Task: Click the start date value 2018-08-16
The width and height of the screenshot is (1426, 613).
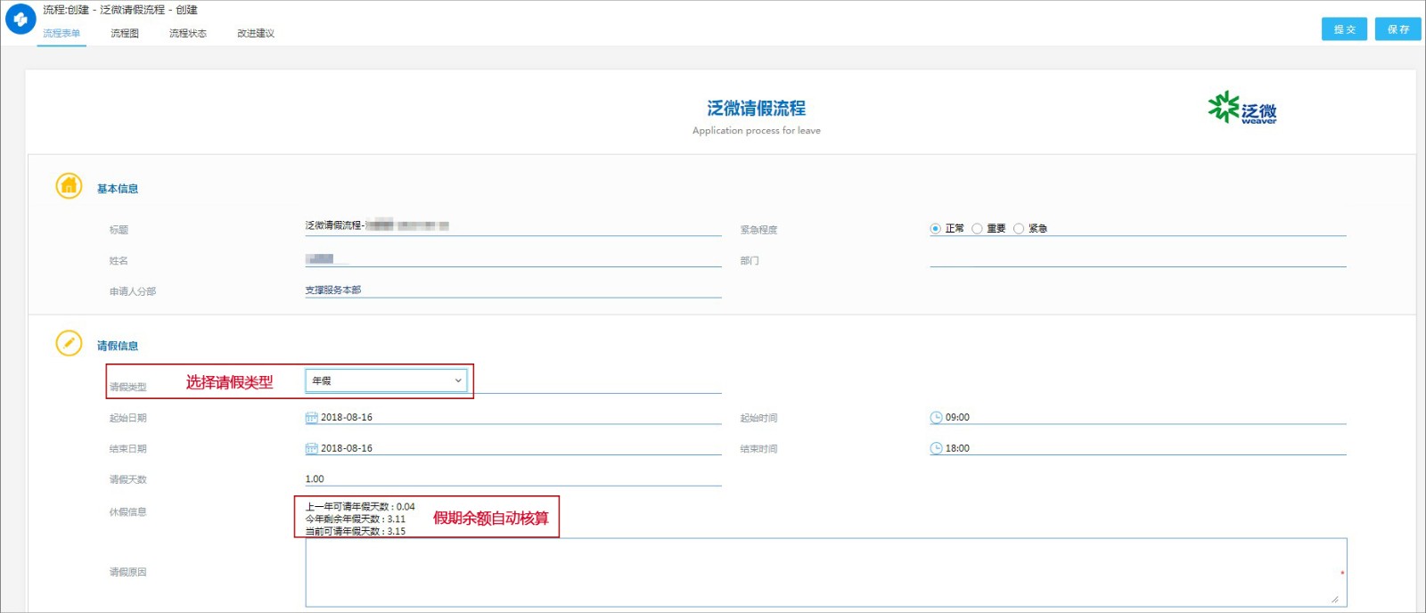Action: click(x=347, y=417)
